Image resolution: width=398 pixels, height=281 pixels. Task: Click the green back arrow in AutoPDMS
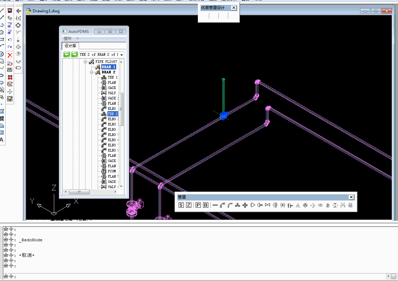[x=67, y=54]
